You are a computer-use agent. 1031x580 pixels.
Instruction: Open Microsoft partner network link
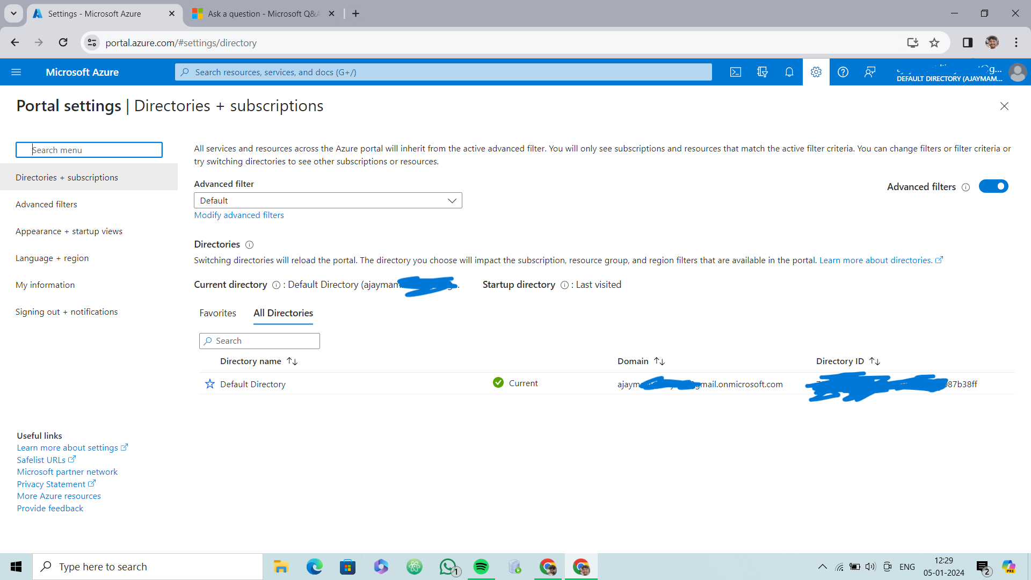tap(67, 472)
